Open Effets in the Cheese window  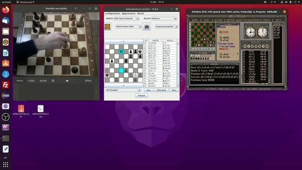pos(88,81)
